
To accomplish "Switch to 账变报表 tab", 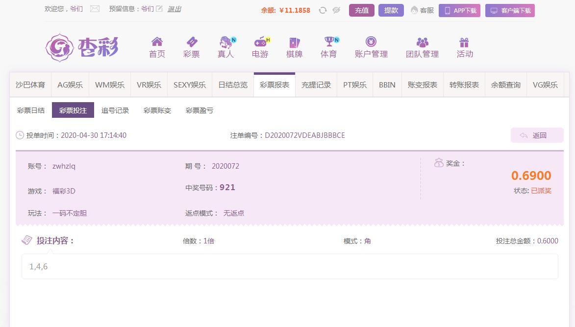I will tap(423, 85).
